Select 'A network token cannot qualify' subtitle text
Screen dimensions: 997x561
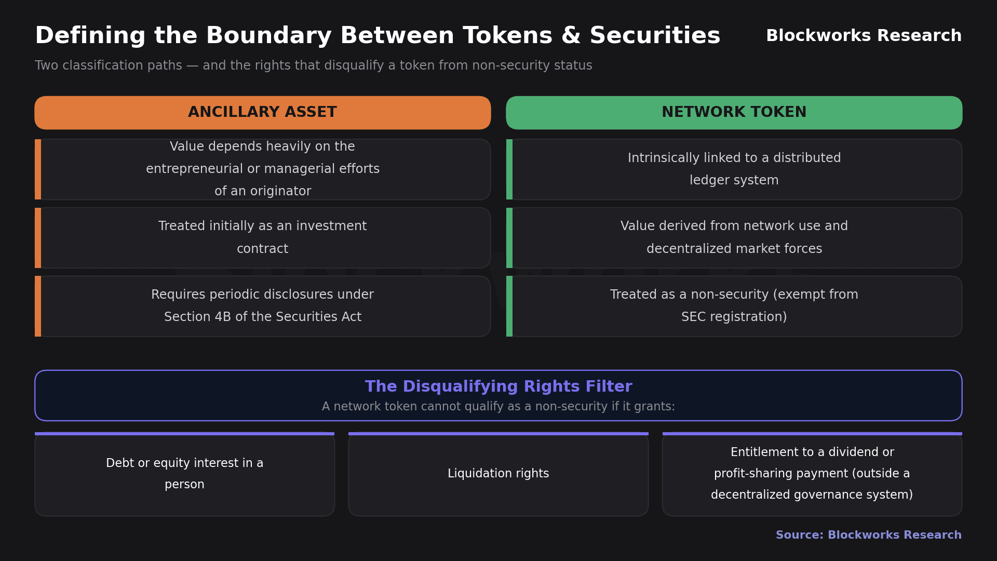tap(498, 407)
